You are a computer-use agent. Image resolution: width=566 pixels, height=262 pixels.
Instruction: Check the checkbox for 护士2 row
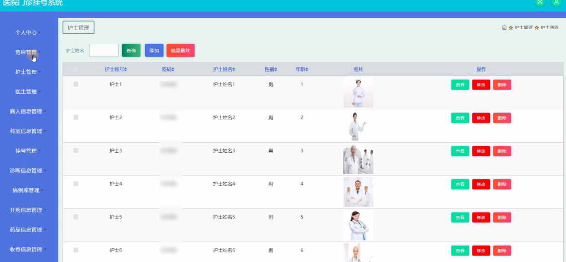coord(76,118)
